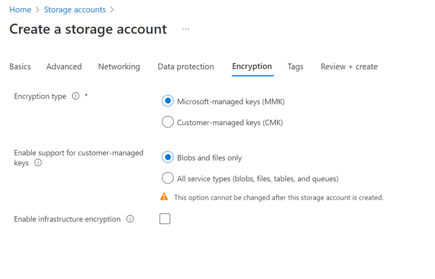Select All service types option

(167, 178)
